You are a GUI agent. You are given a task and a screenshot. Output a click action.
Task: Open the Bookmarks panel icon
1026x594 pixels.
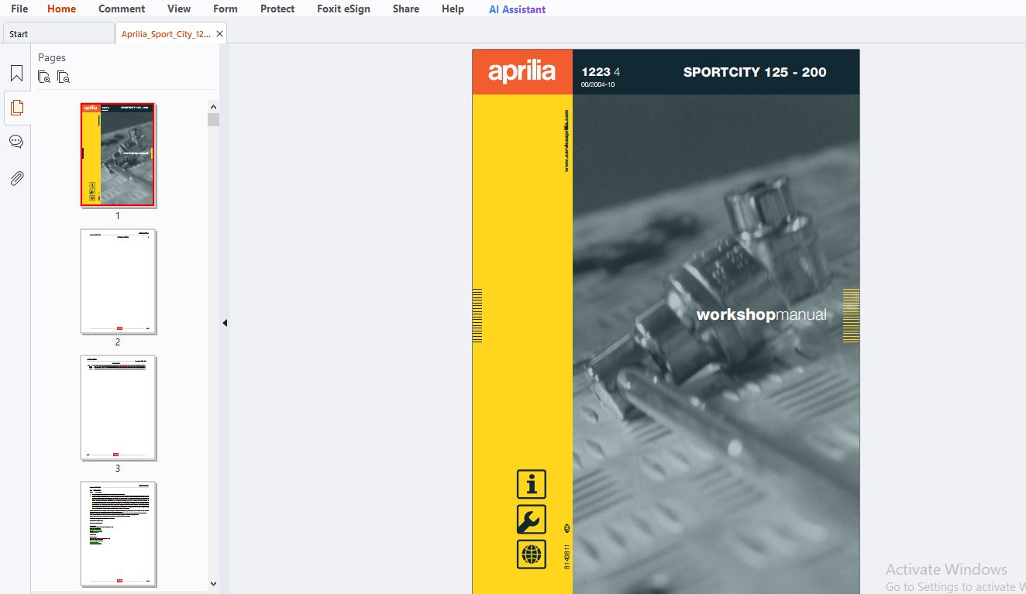point(16,74)
